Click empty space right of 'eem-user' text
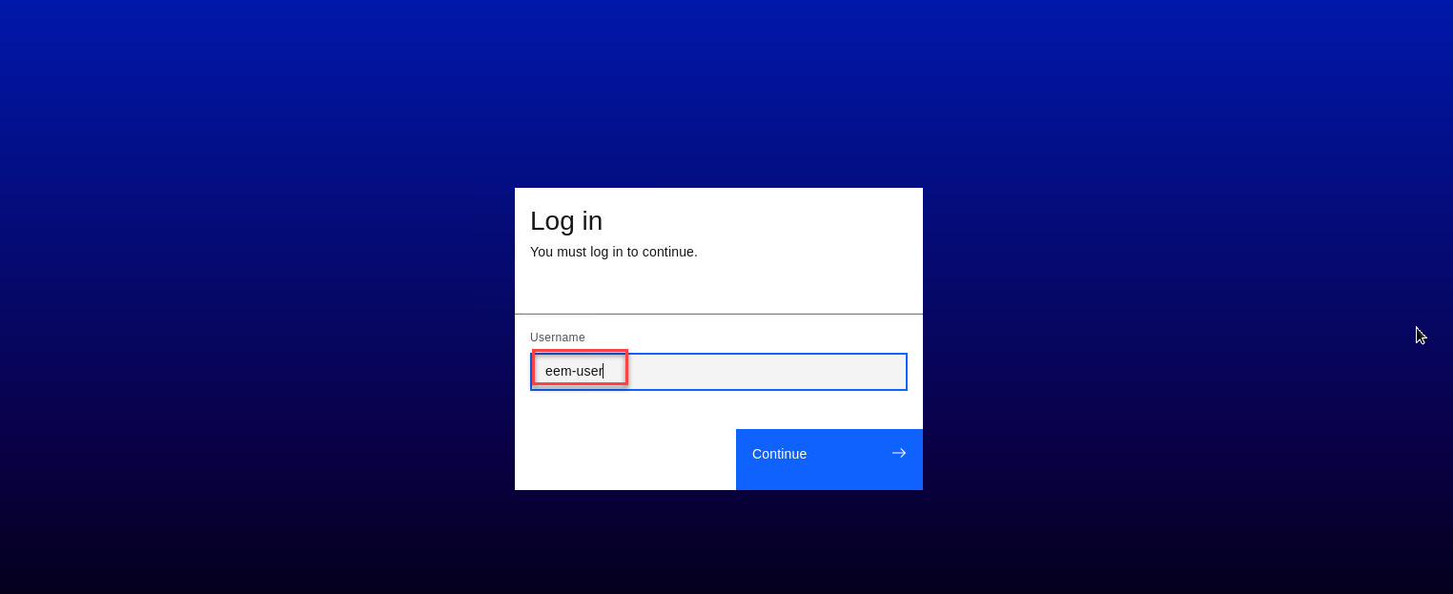The width and height of the screenshot is (1453, 594). [763, 372]
